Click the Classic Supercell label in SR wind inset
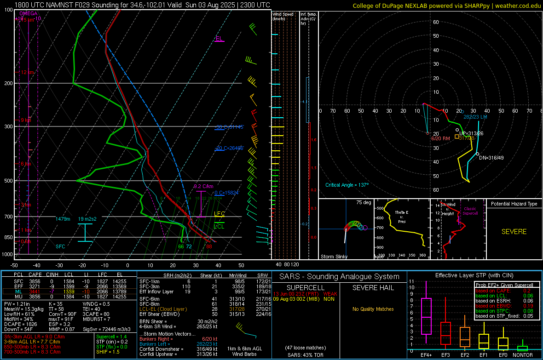 pyautogui.click(x=470, y=211)
